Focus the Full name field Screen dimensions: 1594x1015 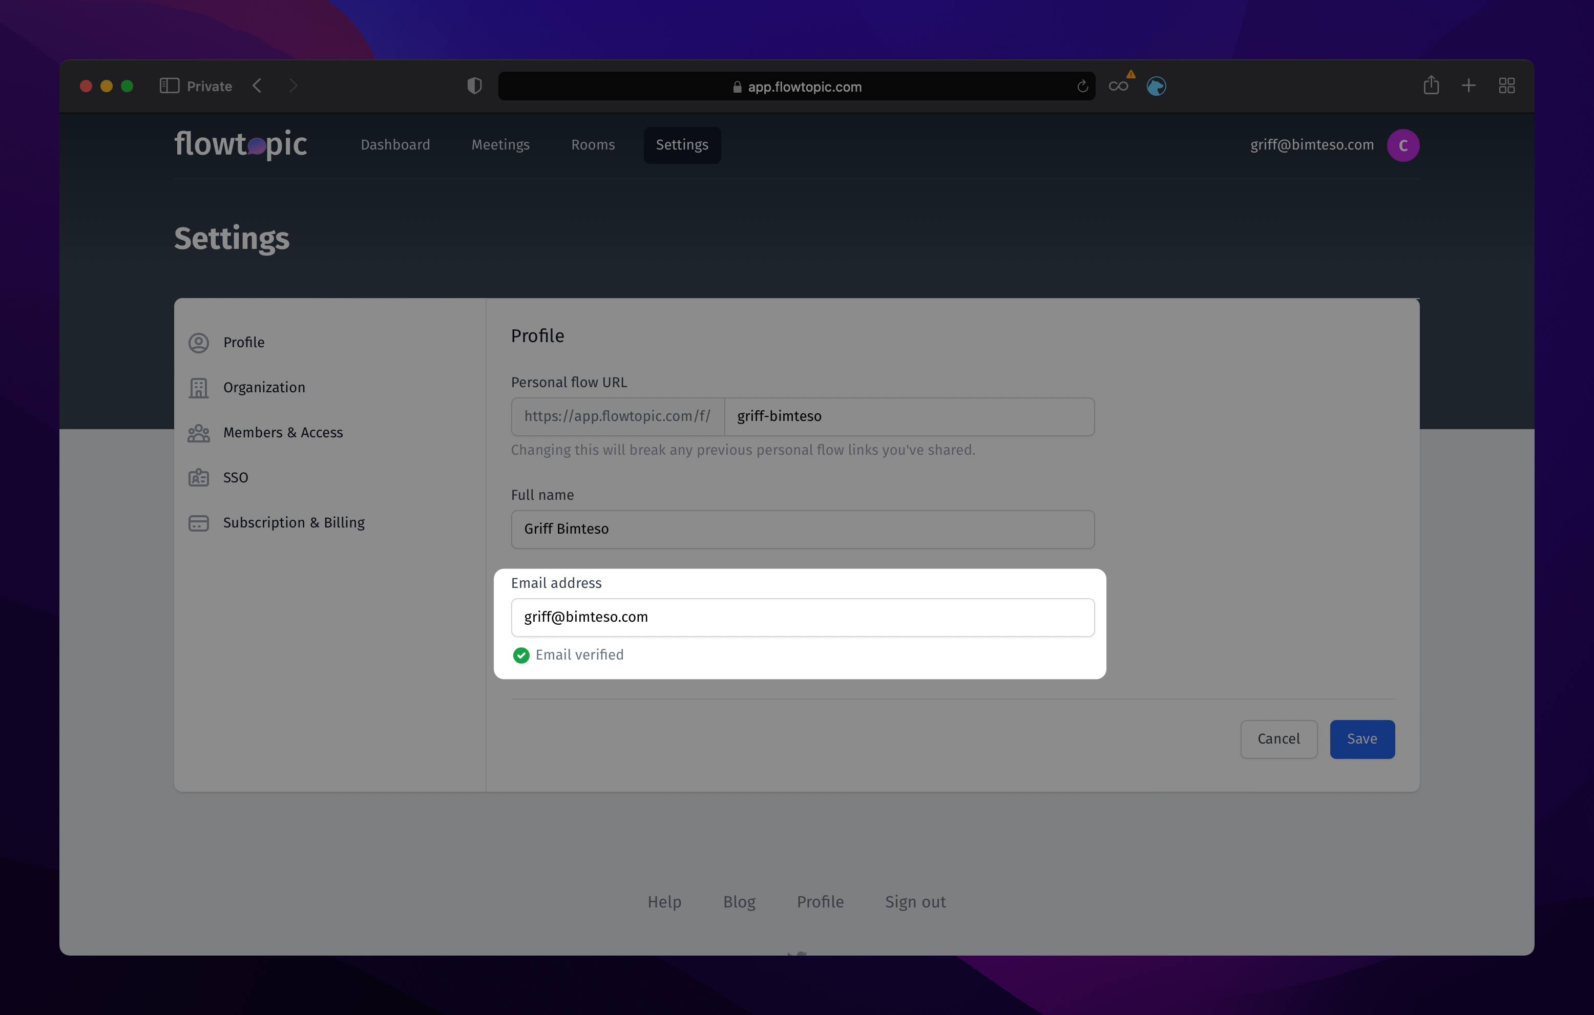pyautogui.click(x=802, y=530)
